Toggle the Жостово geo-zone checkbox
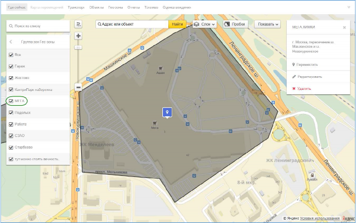Image resolution: width=356 pixels, height=223 pixels. click(x=10, y=78)
